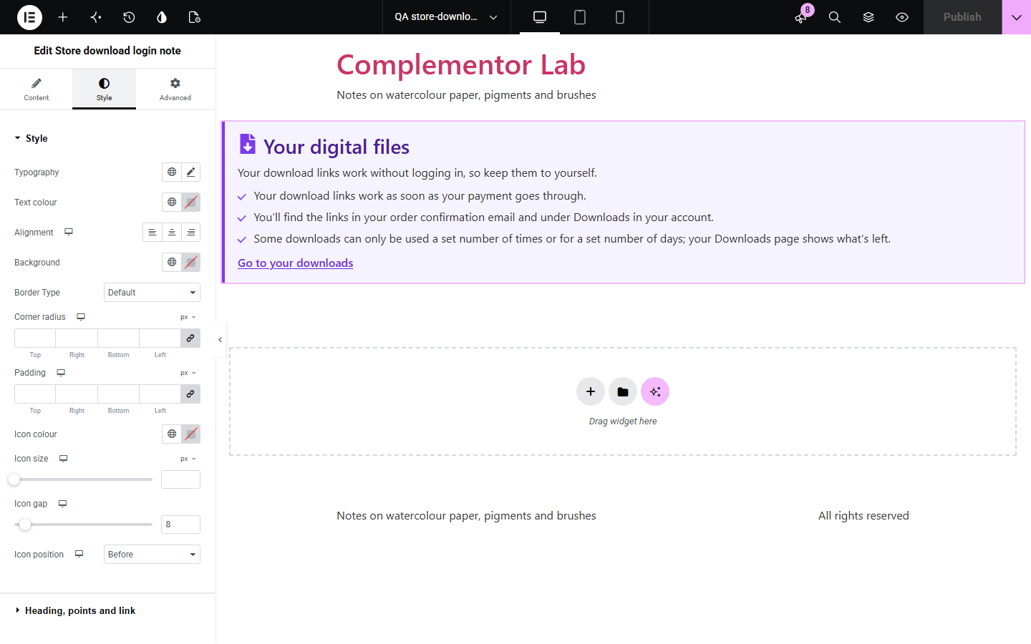Open the revision History icon

click(x=129, y=17)
